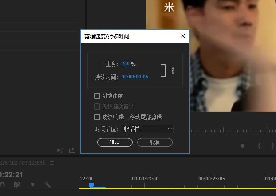Click the play audio icon beside export
This screenshot has width=276, height=196.
tap(60, 150)
